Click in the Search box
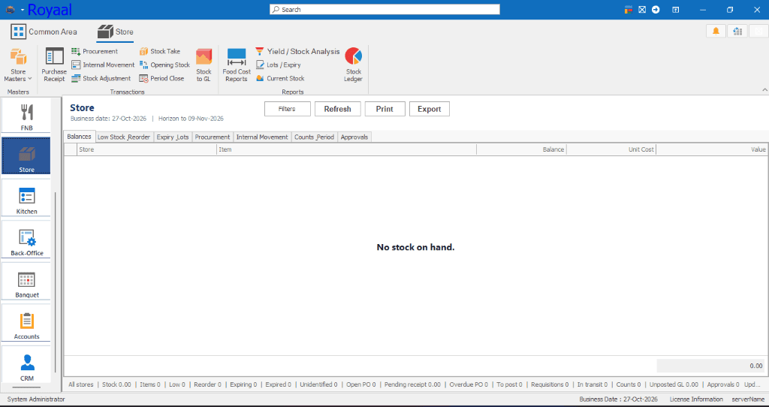769x407 pixels. (385, 9)
